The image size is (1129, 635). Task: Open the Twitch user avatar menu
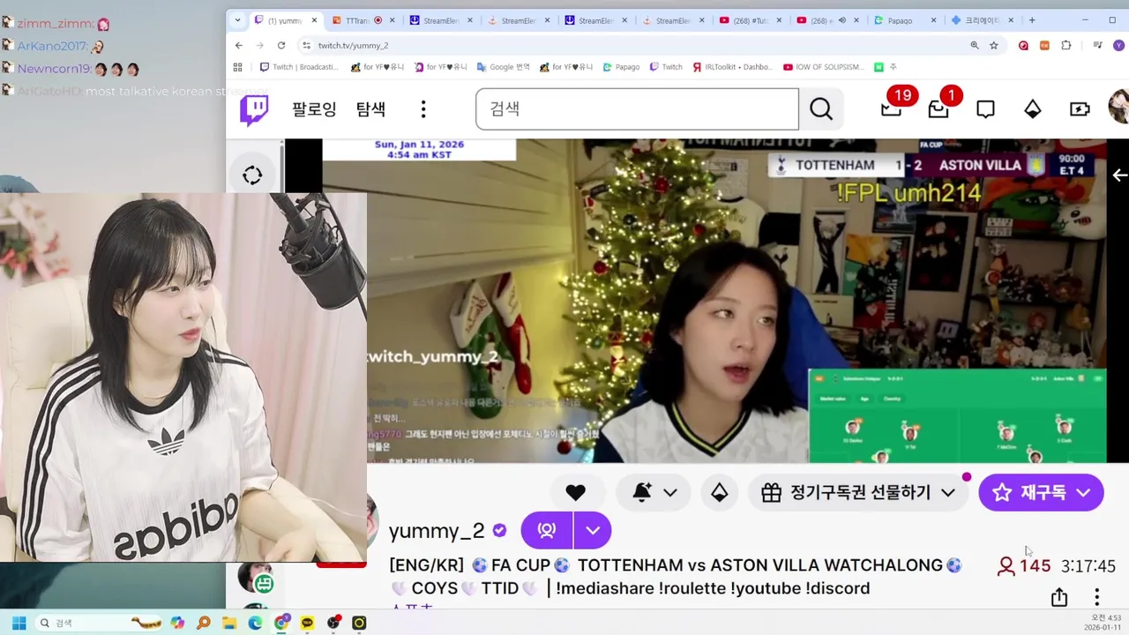click(1118, 108)
